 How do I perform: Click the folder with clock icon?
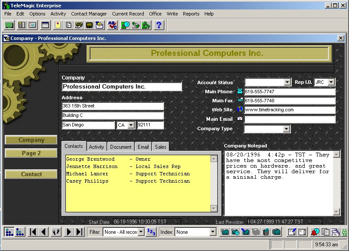point(235,232)
